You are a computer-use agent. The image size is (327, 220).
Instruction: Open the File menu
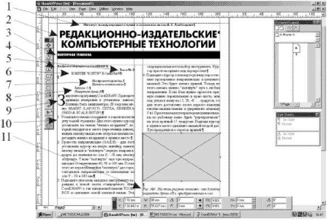46,9
